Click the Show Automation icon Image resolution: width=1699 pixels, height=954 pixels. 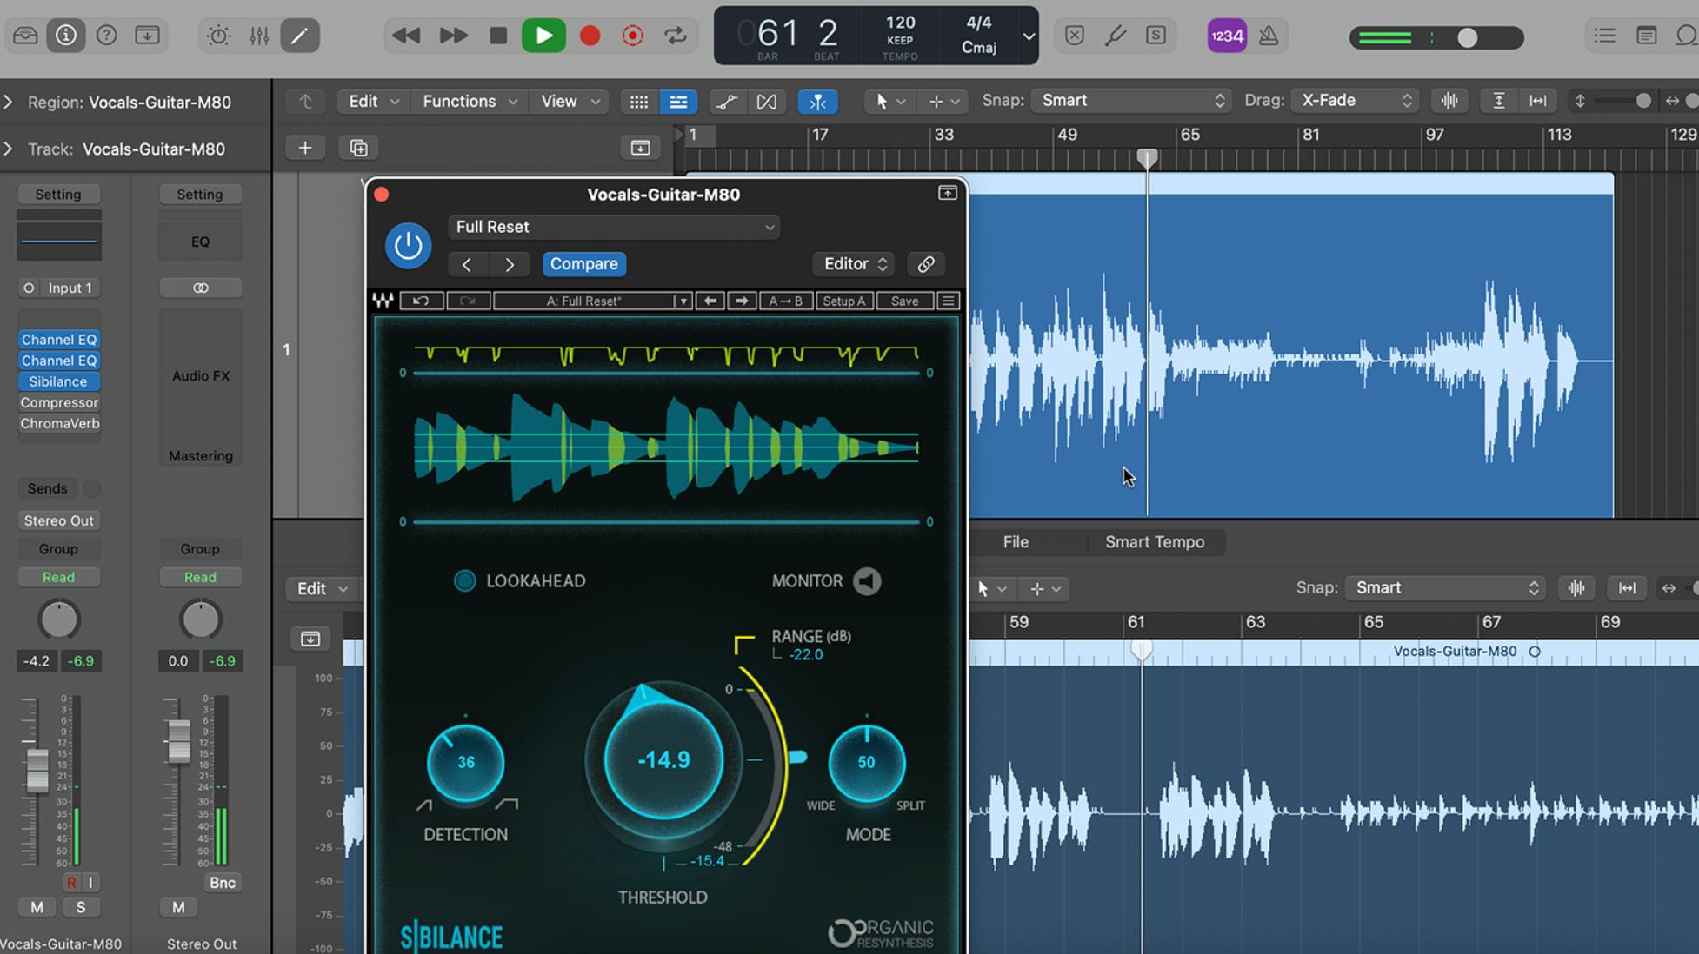coord(727,102)
